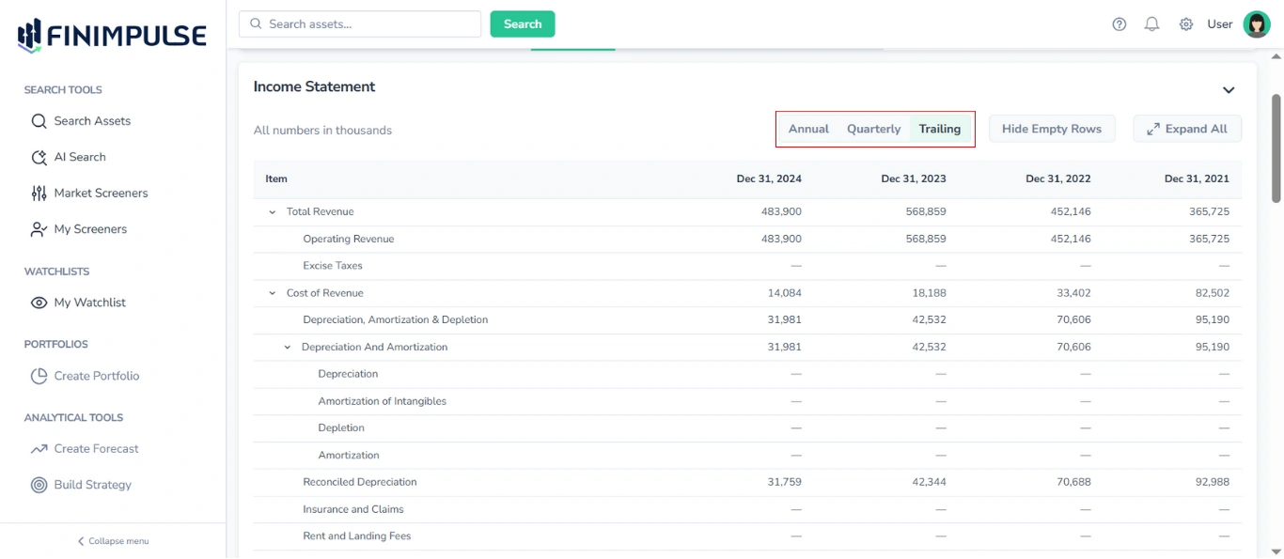Open the help question-mark icon
This screenshot has width=1284, height=559.
[x=1119, y=24]
